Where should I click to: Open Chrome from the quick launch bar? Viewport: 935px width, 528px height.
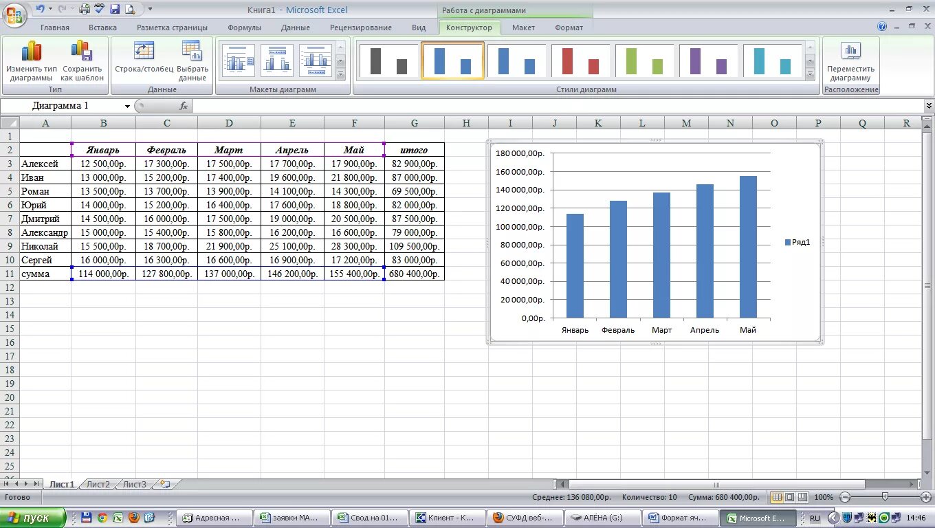102,518
